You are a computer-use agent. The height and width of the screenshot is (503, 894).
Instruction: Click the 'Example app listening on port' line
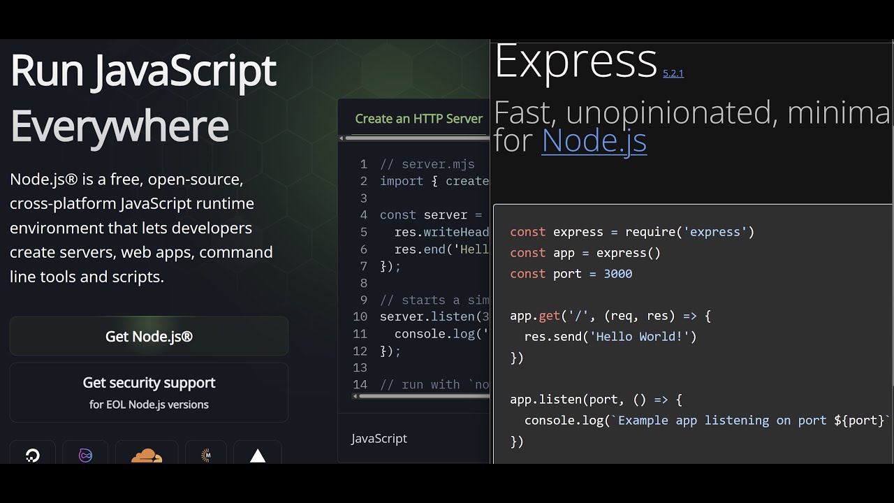pos(708,421)
